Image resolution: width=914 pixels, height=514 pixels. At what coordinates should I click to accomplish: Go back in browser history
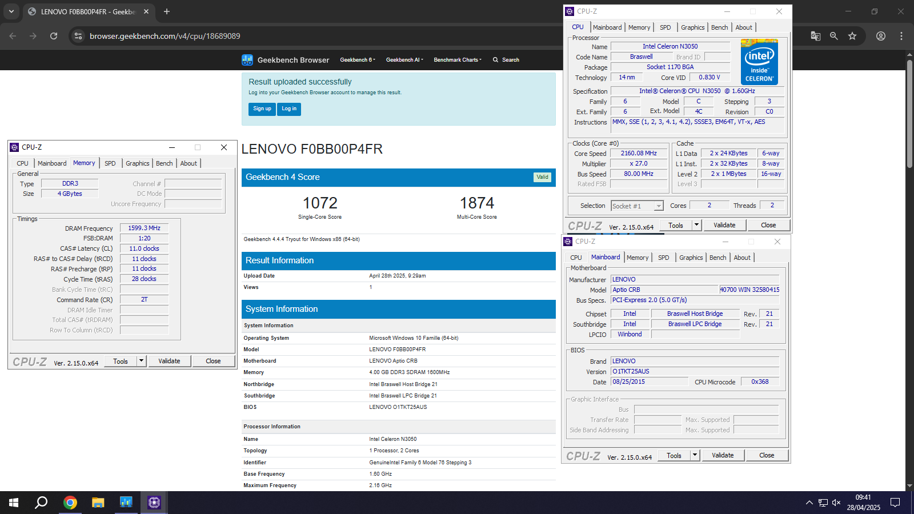(x=13, y=36)
